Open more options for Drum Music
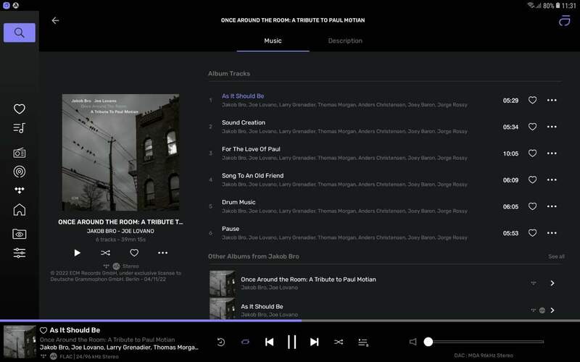Viewport: 580px width, 362px height. pyautogui.click(x=552, y=206)
